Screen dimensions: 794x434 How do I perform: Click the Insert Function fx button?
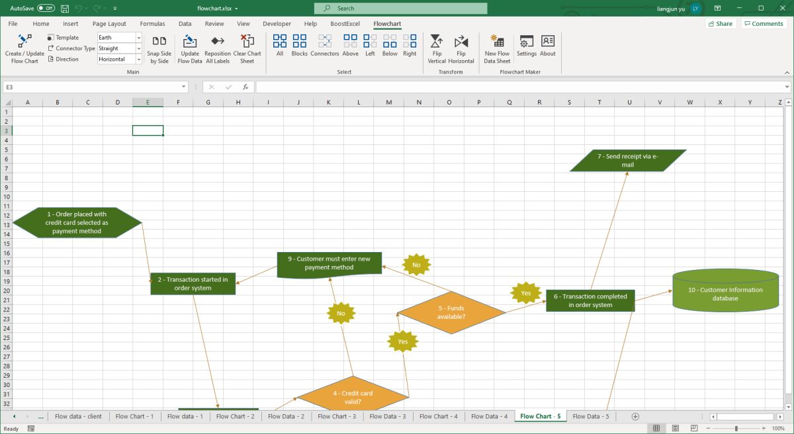pyautogui.click(x=245, y=87)
